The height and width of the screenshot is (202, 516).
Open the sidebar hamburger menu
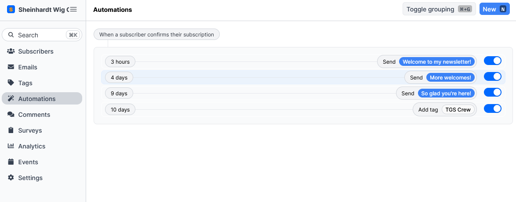pyautogui.click(x=73, y=9)
